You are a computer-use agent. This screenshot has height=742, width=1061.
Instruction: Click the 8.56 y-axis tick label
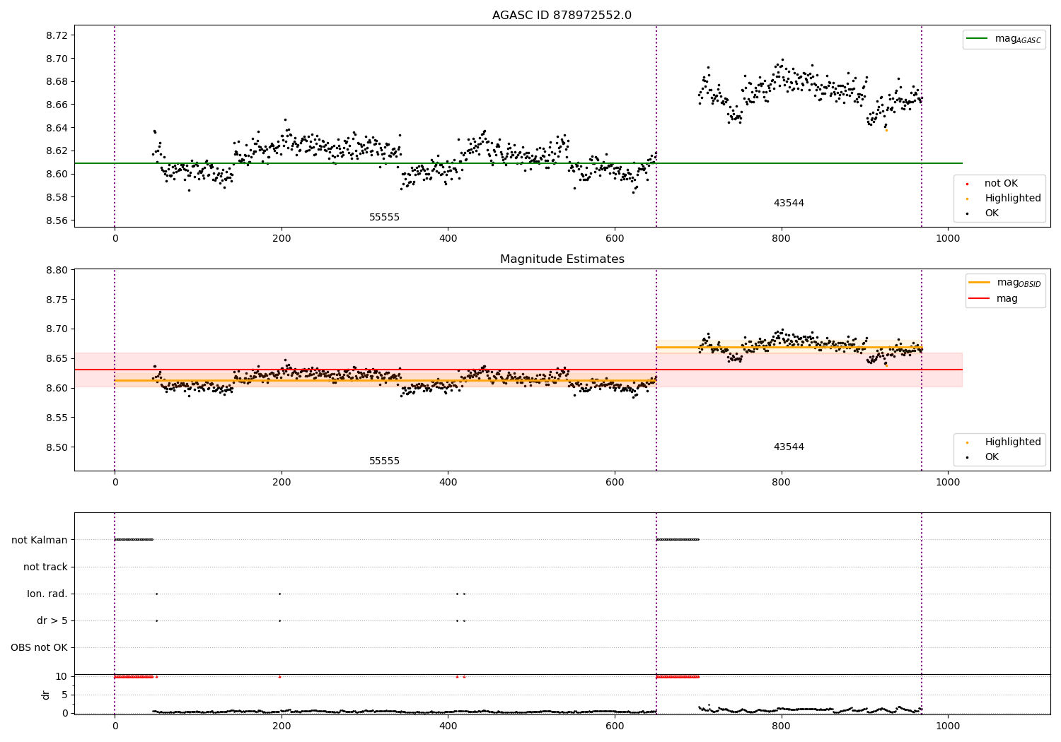tap(56, 220)
